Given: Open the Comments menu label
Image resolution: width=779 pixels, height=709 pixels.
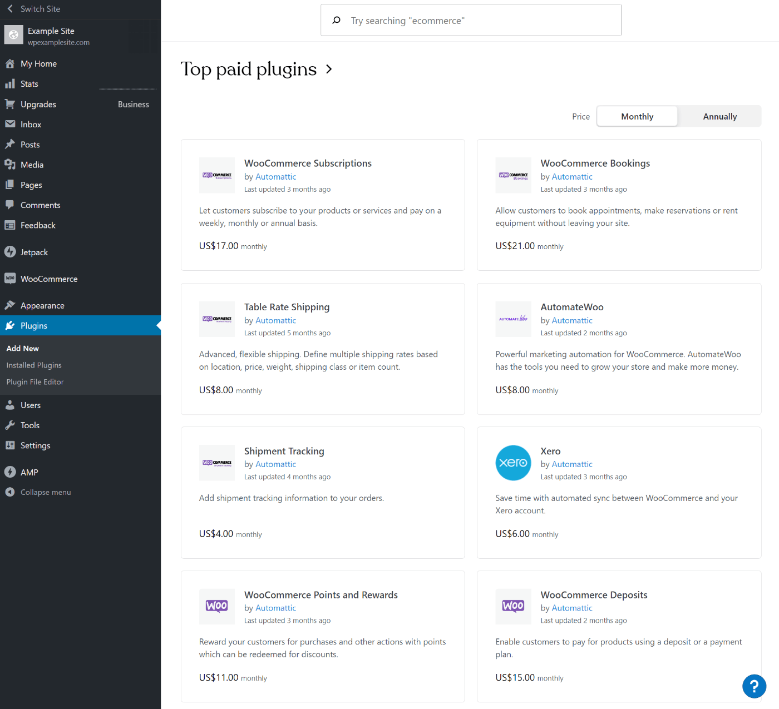Looking at the screenshot, I should tap(41, 205).
